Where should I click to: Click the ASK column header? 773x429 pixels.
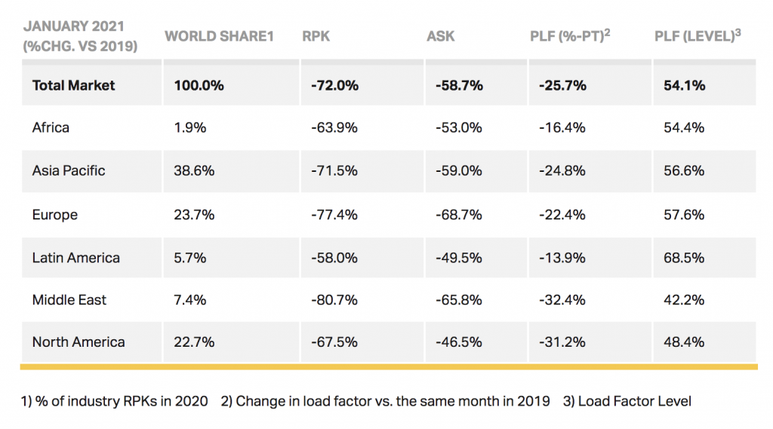[x=441, y=36]
